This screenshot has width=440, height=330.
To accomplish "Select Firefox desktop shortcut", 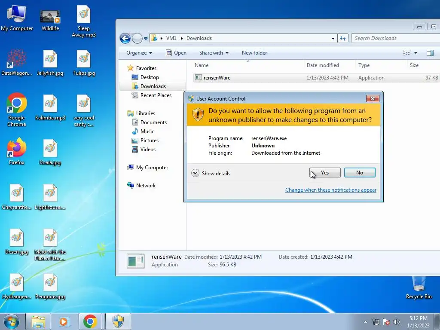I will 17,152.
